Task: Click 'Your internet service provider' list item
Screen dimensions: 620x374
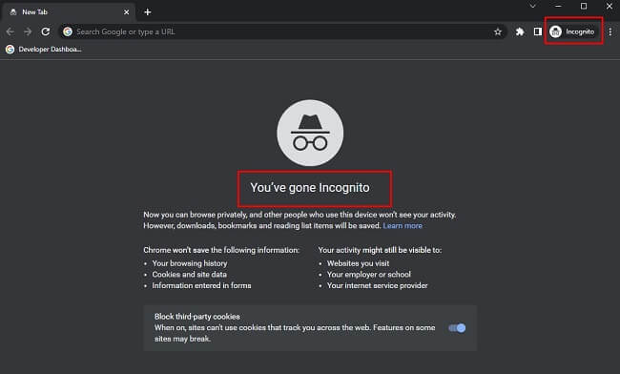Action: point(377,285)
